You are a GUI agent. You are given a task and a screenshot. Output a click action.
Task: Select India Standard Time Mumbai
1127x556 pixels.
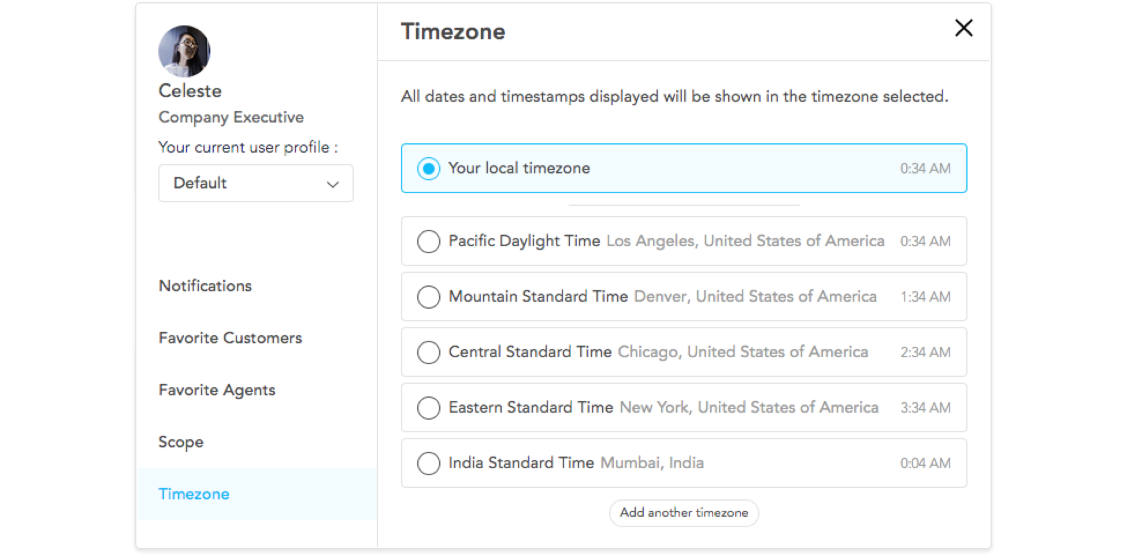tap(684, 463)
